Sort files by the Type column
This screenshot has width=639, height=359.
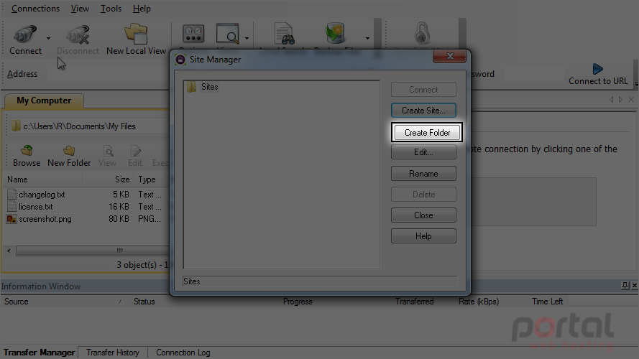(x=147, y=179)
